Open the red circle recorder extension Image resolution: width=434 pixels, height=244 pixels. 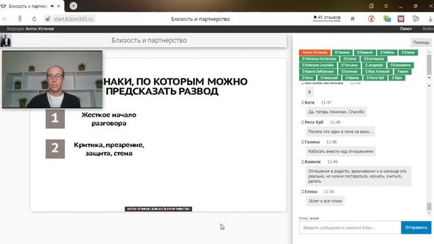371,19
